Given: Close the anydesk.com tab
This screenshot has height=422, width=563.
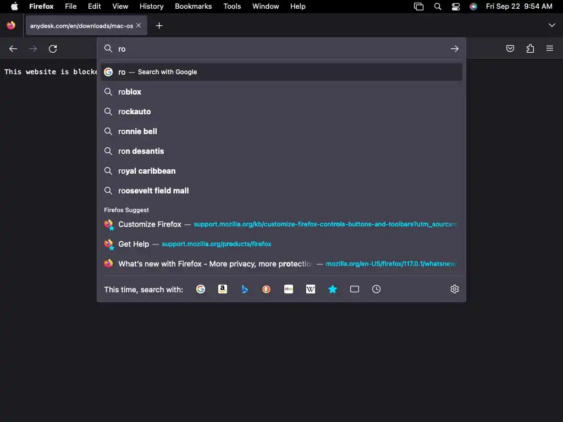Looking at the screenshot, I should [x=139, y=25].
